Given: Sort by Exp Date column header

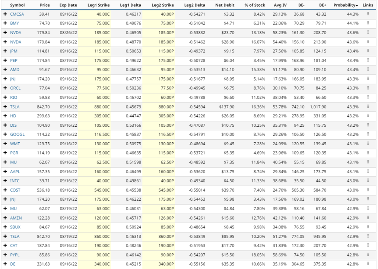Looking at the screenshot, I should click(68, 5).
